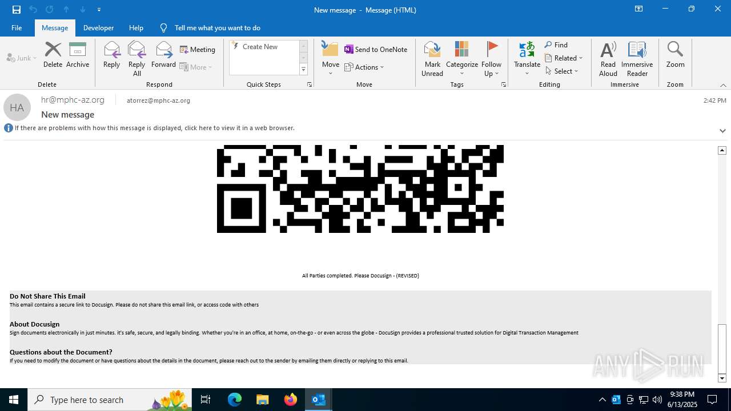The image size is (731, 411).
Task: Click the Redo arrow in the quick access toolbar
Action: coord(50,10)
